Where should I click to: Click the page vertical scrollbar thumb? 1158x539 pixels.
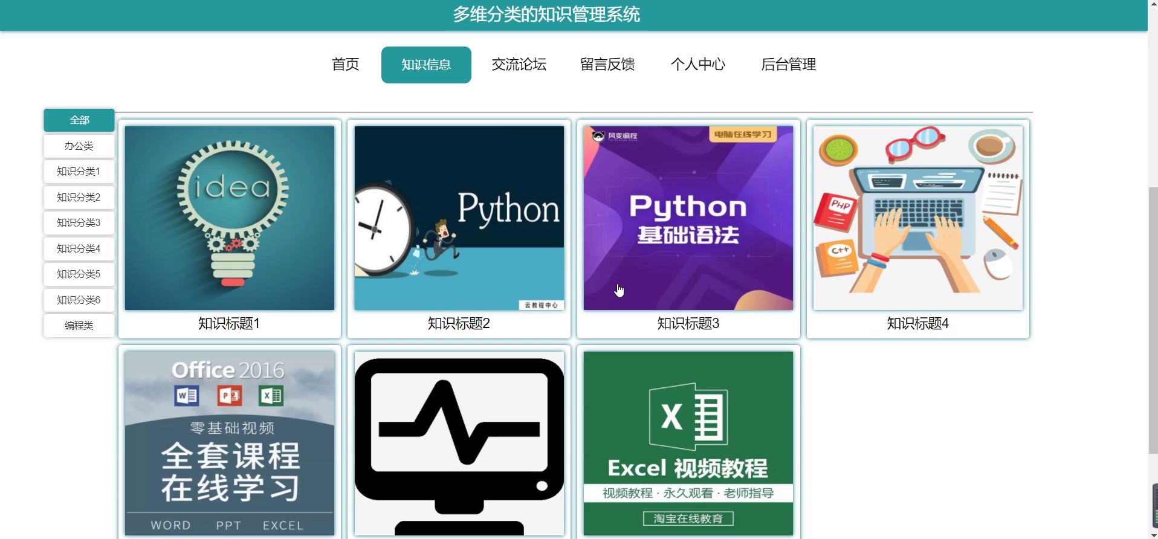point(1153,320)
